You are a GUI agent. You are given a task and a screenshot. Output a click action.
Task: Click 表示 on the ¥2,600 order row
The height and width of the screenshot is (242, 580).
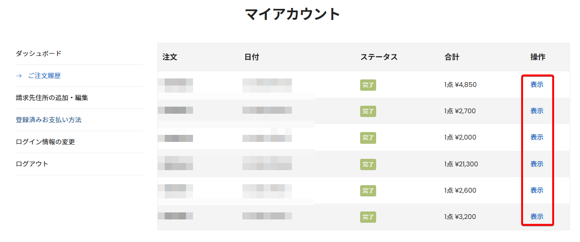pyautogui.click(x=537, y=190)
